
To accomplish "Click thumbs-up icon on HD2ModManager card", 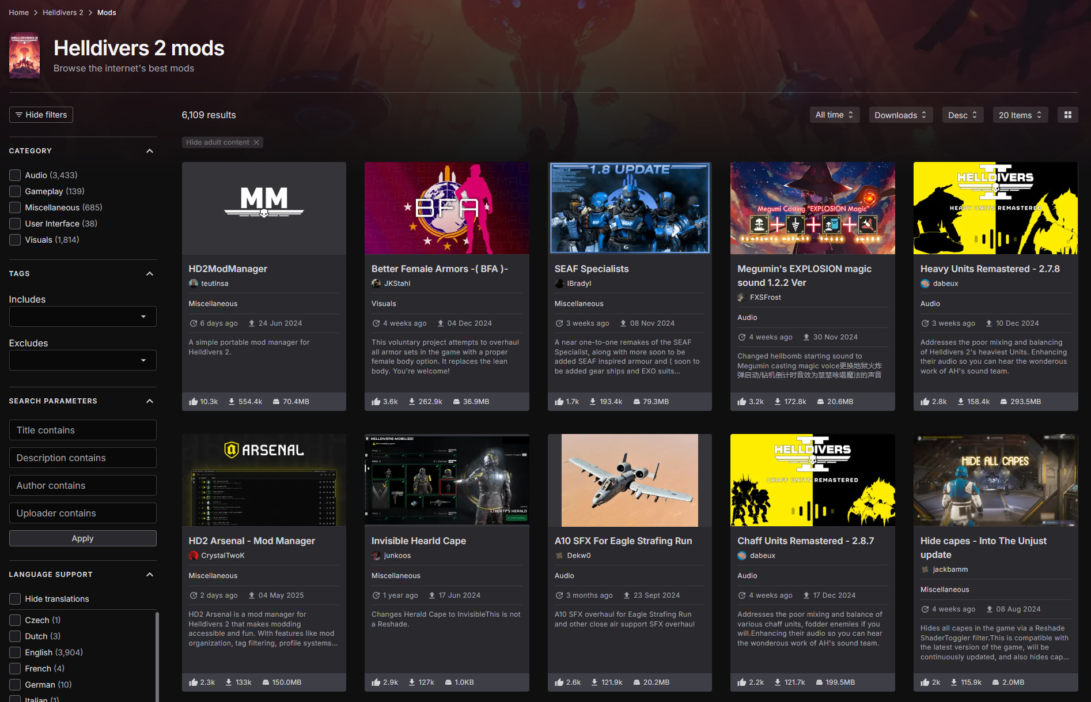I will 194,402.
